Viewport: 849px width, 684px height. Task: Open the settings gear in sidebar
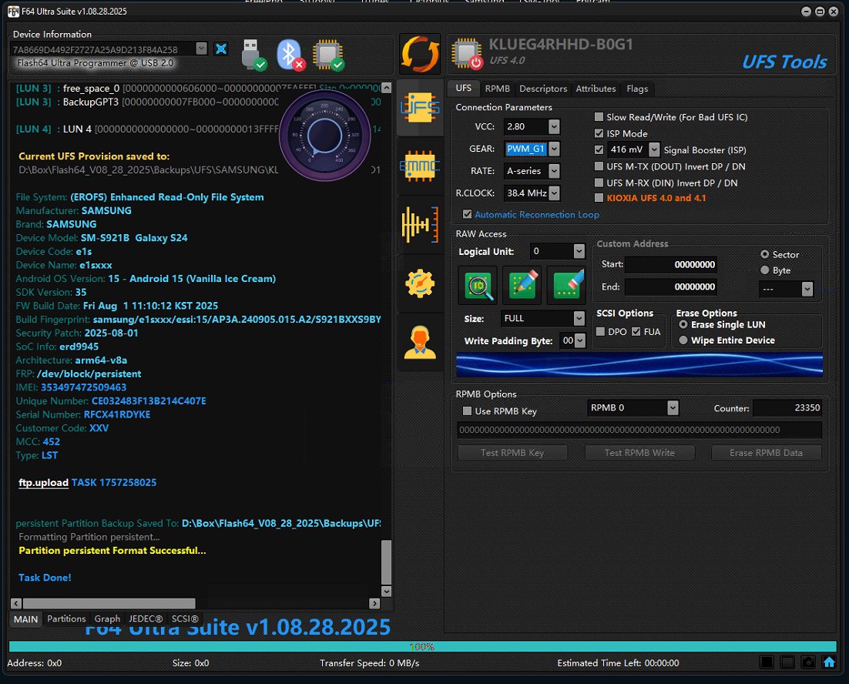pos(420,283)
